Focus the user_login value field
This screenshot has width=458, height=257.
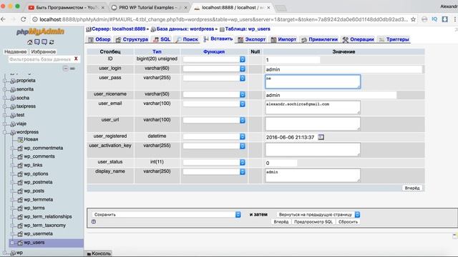click(343, 69)
